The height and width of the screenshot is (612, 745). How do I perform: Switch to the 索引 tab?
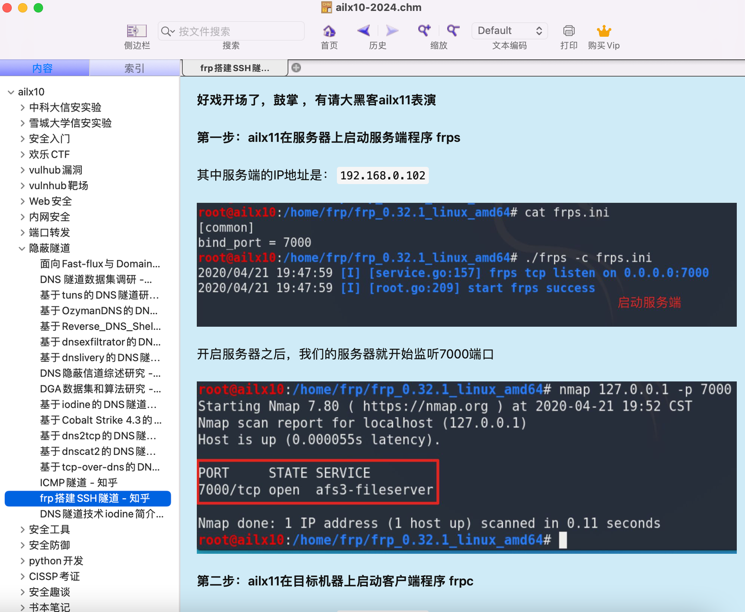135,68
